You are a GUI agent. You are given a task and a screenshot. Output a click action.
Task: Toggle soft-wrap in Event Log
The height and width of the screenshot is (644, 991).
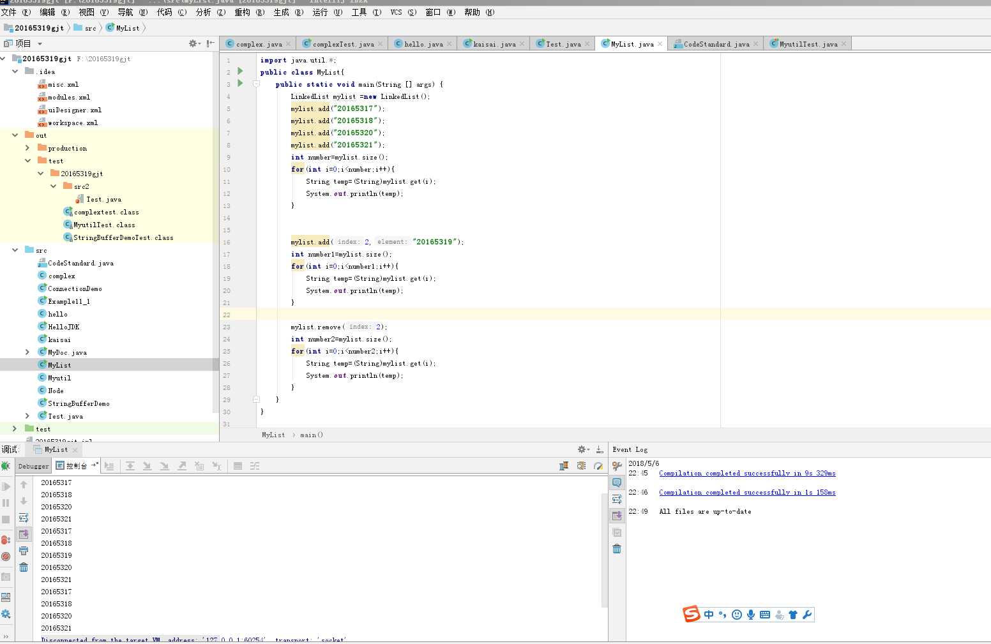click(x=617, y=499)
